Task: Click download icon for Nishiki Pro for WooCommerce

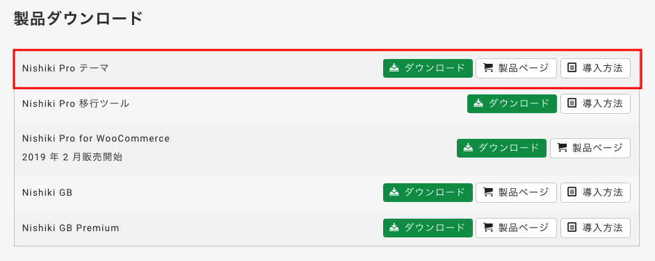Action: (x=468, y=148)
